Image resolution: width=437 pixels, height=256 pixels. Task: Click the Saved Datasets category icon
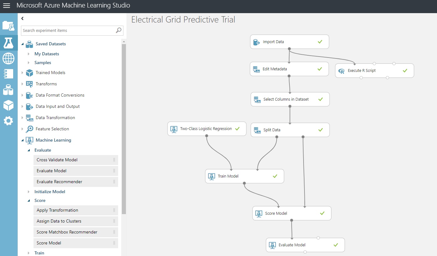[29, 44]
